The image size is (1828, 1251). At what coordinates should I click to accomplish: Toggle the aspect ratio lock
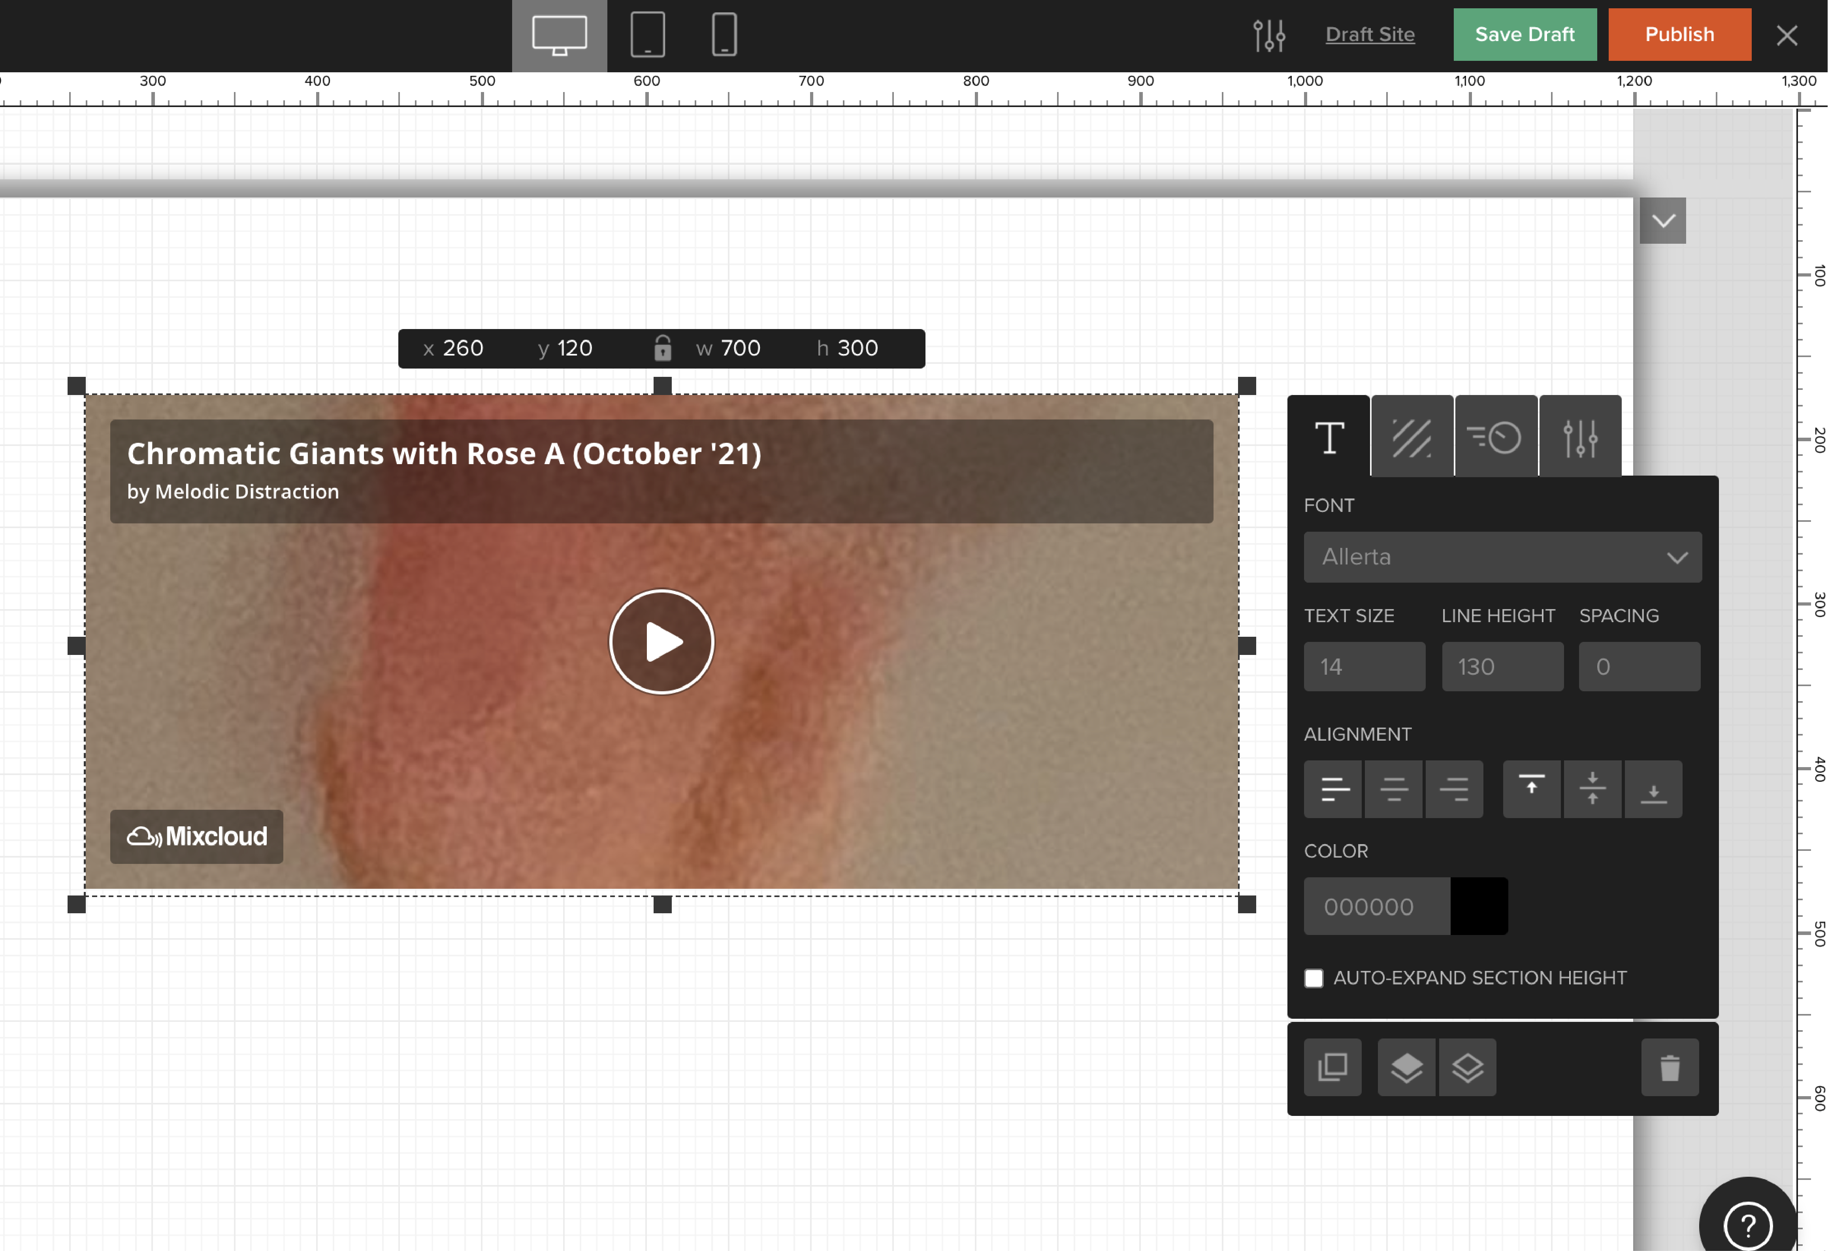(x=662, y=348)
